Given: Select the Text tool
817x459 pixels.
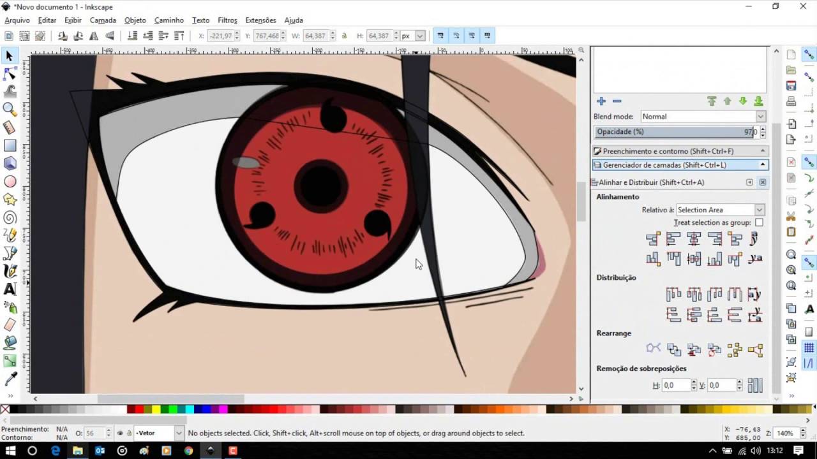Looking at the screenshot, I should (x=9, y=289).
